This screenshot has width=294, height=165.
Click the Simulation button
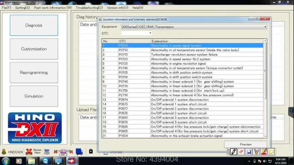(x=34, y=96)
